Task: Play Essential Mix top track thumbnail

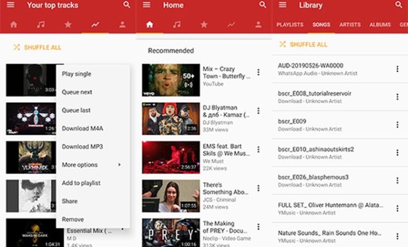Action: 35,233
